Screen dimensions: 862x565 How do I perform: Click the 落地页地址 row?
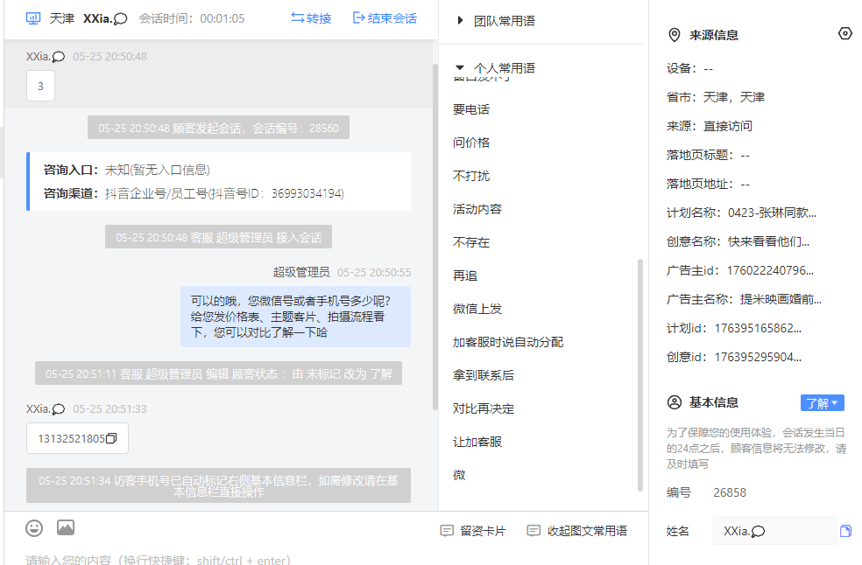tap(708, 184)
